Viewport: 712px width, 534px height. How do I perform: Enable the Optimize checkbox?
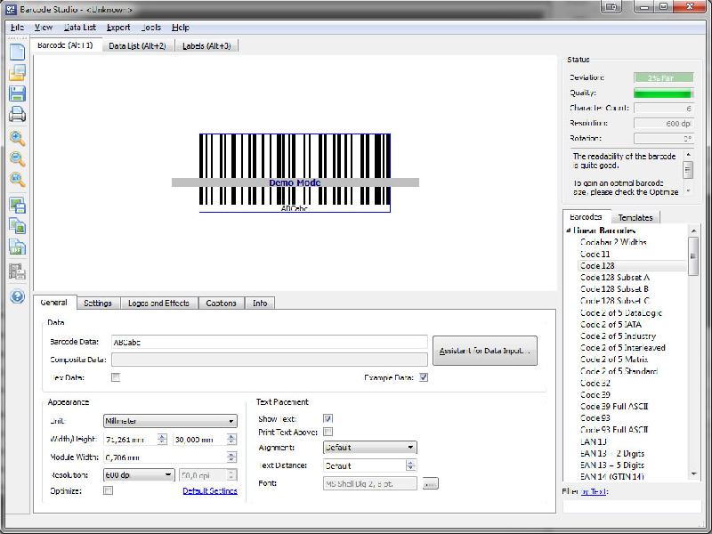108,491
